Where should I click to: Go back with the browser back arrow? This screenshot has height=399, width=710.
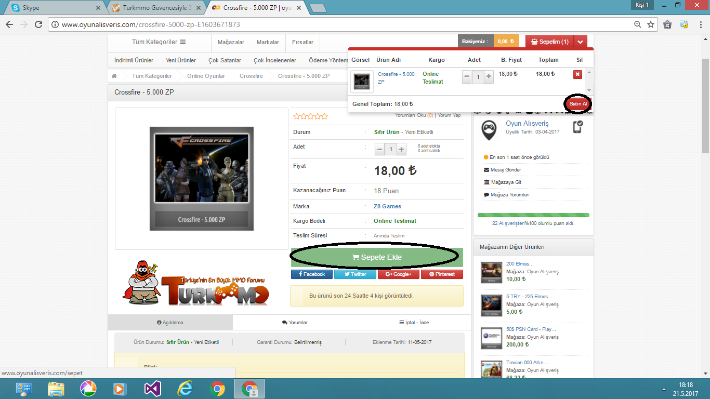(9, 24)
